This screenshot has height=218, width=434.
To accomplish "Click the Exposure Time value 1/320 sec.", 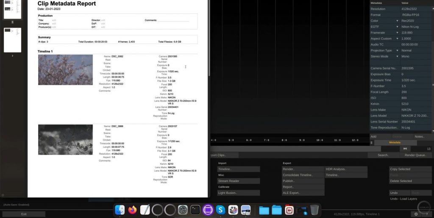I will (x=409, y=80).
